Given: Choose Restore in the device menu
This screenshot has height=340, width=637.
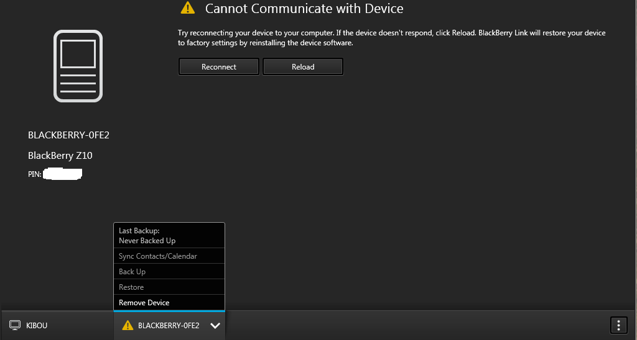Looking at the screenshot, I should tap(131, 287).
